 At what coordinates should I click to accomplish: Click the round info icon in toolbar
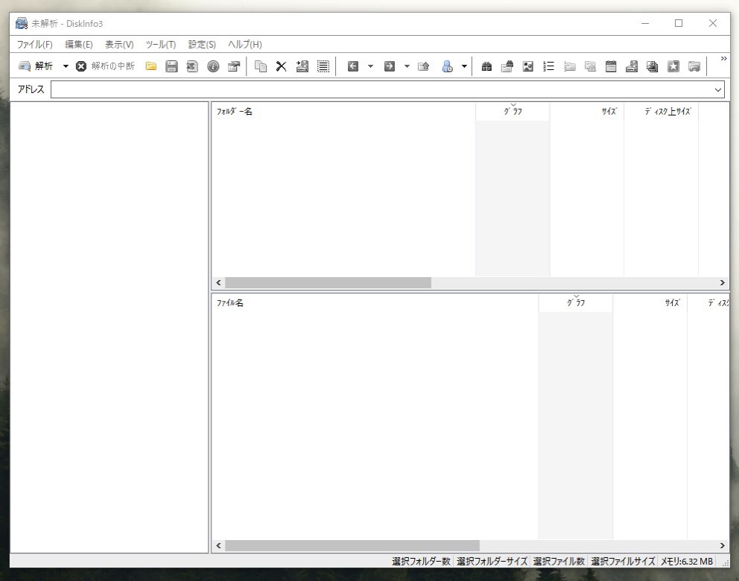tap(213, 66)
